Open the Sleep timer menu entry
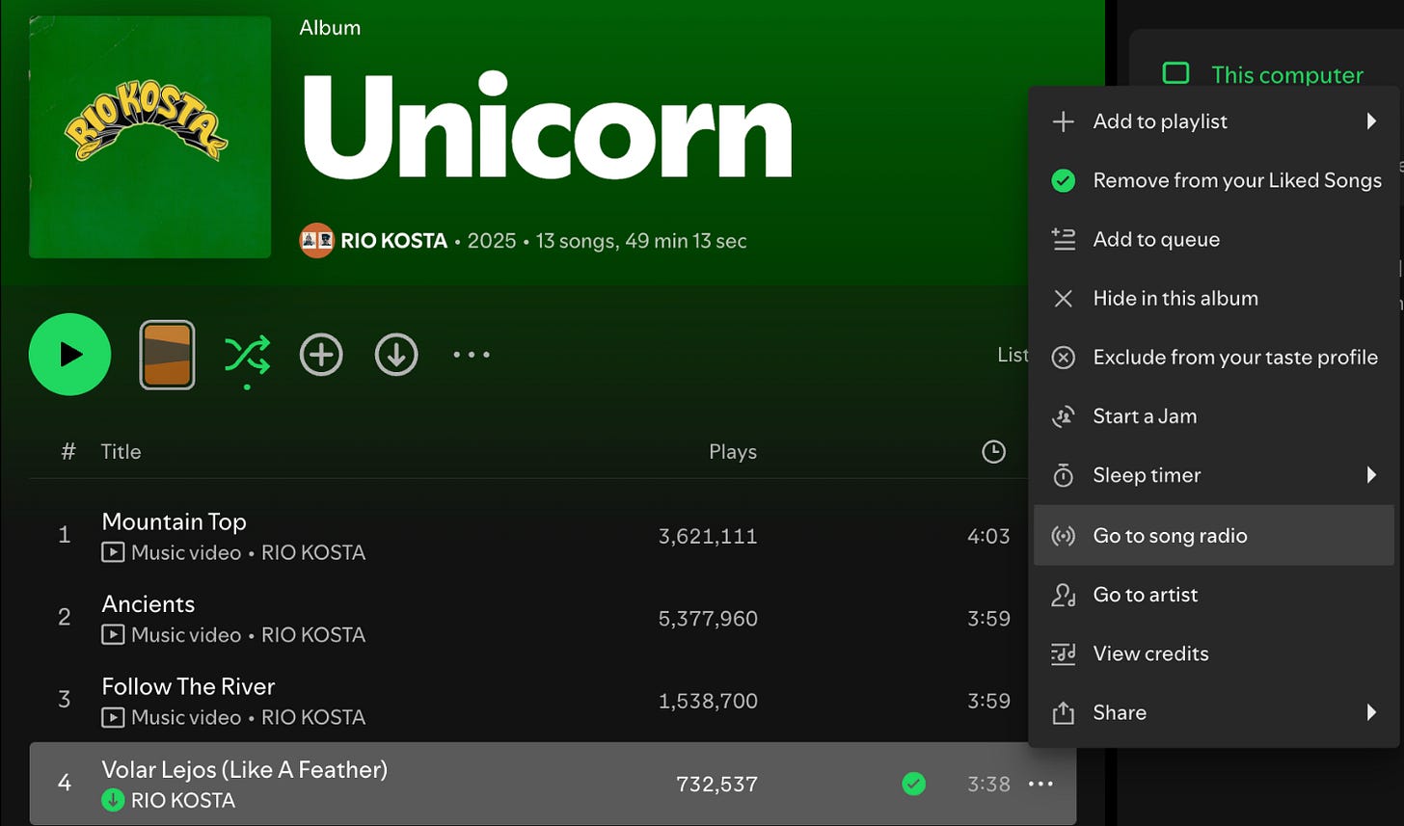 (1213, 475)
